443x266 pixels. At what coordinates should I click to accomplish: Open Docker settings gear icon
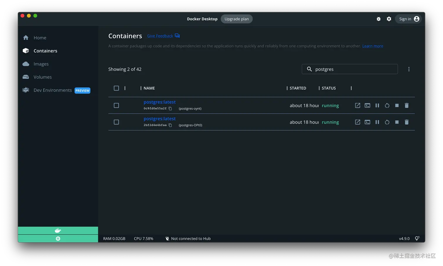click(389, 19)
